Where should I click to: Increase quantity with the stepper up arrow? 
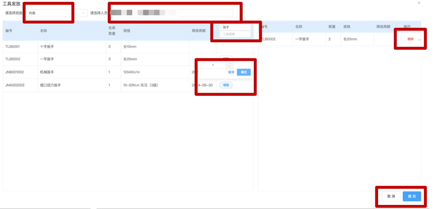click(230, 64)
